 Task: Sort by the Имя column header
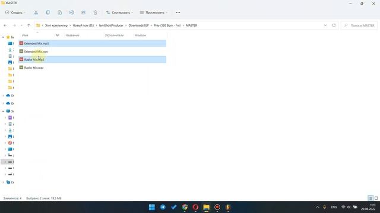[x=25, y=35]
